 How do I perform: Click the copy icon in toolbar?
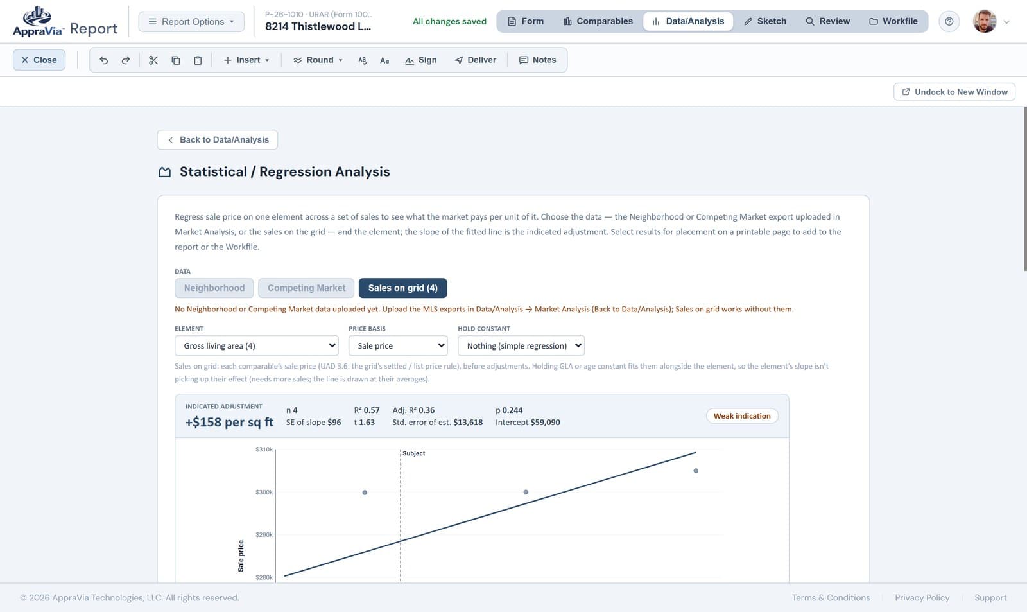click(x=176, y=60)
